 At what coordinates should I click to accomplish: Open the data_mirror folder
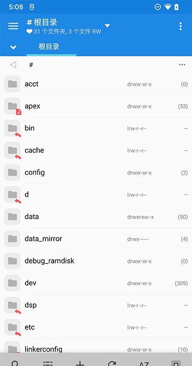point(96,239)
